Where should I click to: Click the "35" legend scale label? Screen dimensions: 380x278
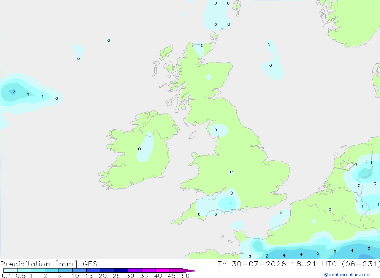point(144,276)
